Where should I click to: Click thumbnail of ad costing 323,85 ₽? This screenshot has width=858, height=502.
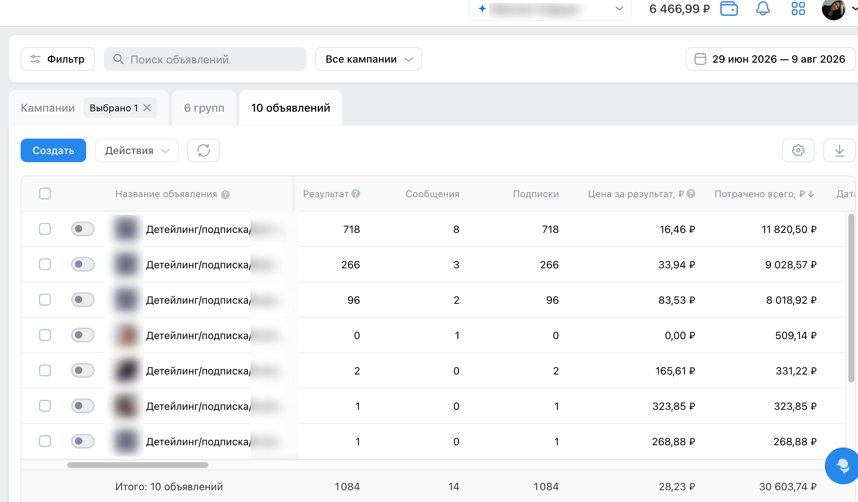pyautogui.click(x=126, y=406)
